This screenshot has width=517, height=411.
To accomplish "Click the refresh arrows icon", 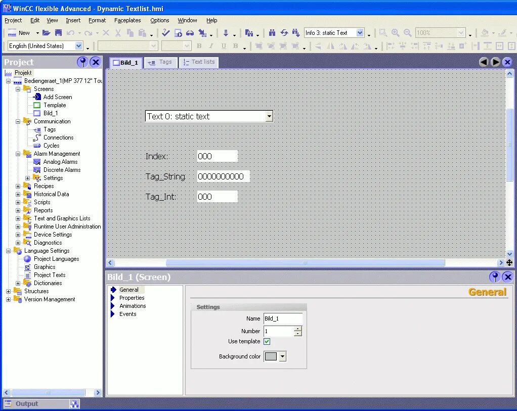I will pyautogui.click(x=284, y=33).
